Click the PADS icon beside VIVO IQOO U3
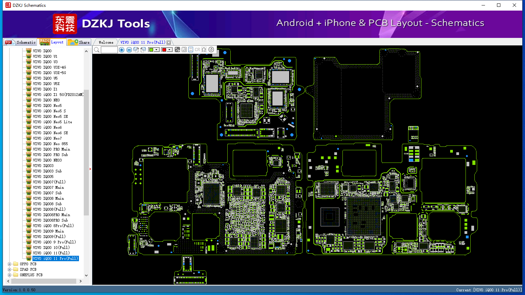 [x=29, y=62]
